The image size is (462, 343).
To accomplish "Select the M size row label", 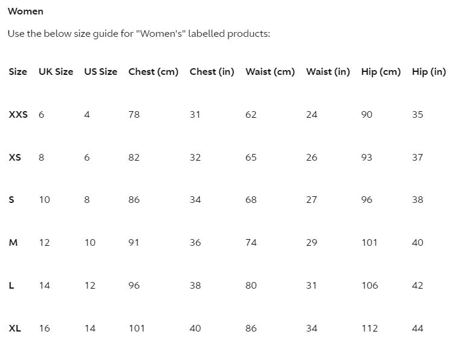I will [x=13, y=242].
